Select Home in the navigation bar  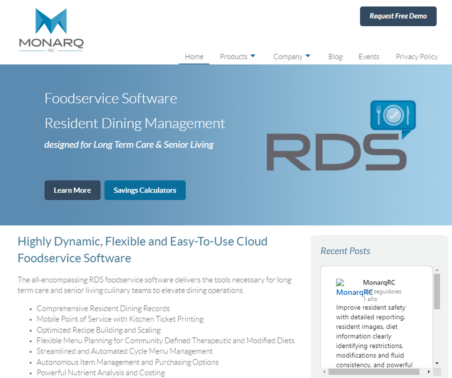pos(194,57)
